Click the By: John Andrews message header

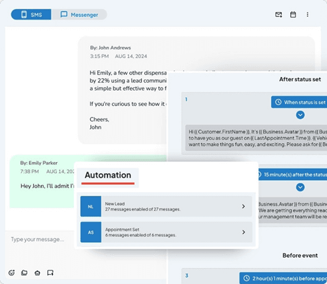(x=110, y=47)
